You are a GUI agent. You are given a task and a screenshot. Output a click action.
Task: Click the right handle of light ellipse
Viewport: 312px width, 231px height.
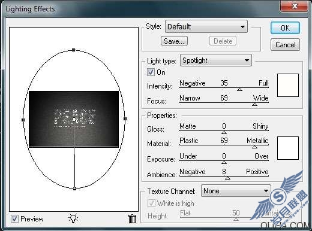pos(125,118)
